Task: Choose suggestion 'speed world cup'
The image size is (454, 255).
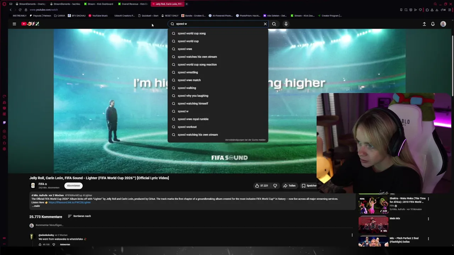Action: (x=218, y=41)
